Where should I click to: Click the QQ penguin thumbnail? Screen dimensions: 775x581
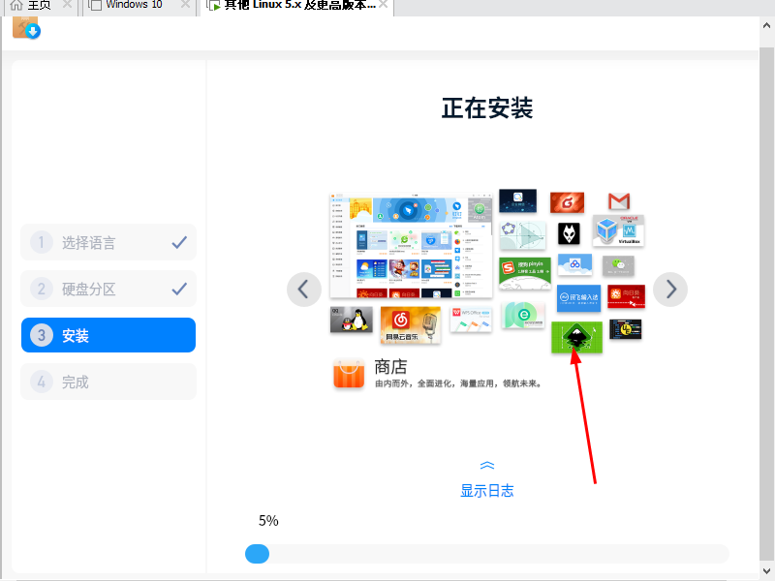pos(352,320)
